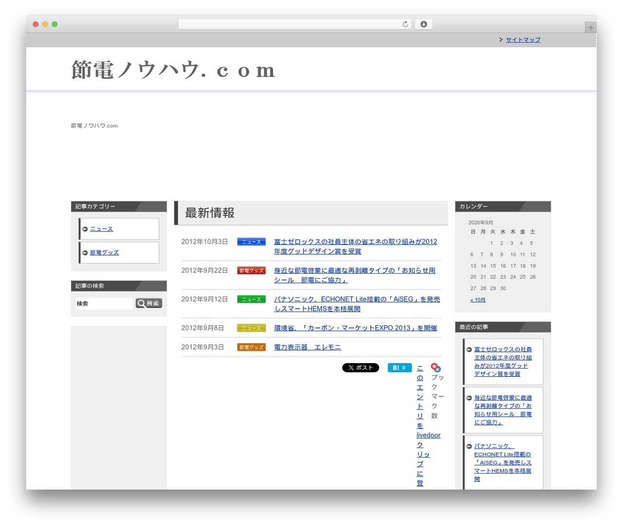Click calendar day 15

pyautogui.click(x=493, y=266)
